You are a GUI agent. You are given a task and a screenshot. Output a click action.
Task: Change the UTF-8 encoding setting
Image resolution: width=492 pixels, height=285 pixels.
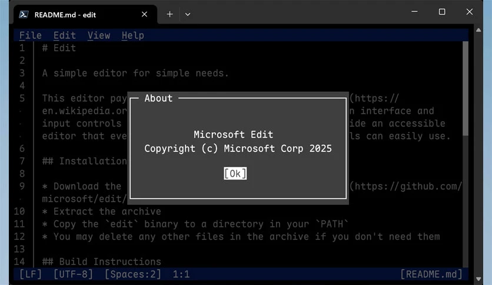pos(73,274)
